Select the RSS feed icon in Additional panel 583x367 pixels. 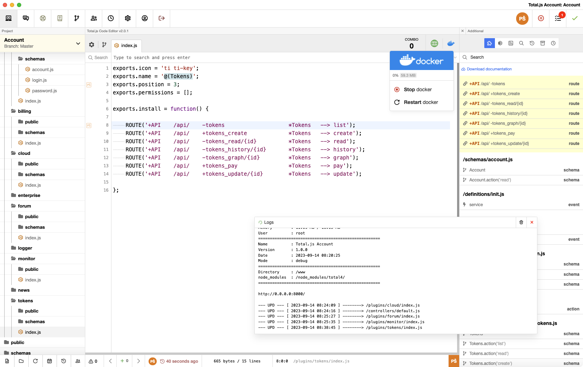click(511, 43)
